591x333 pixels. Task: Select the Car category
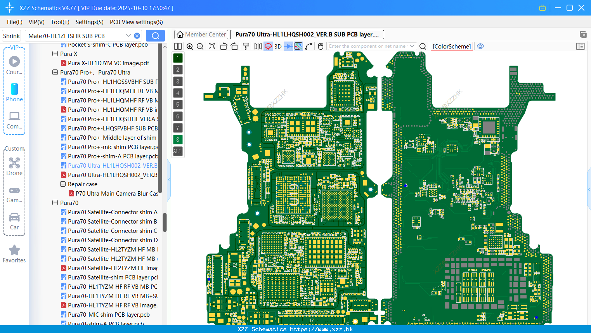[14, 221]
